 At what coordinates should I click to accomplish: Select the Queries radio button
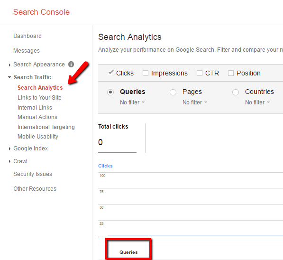pos(110,92)
